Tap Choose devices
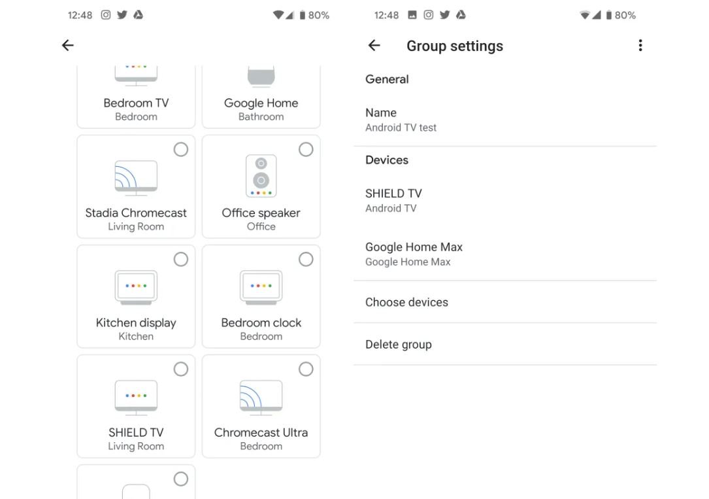The image size is (709, 499). tap(406, 302)
